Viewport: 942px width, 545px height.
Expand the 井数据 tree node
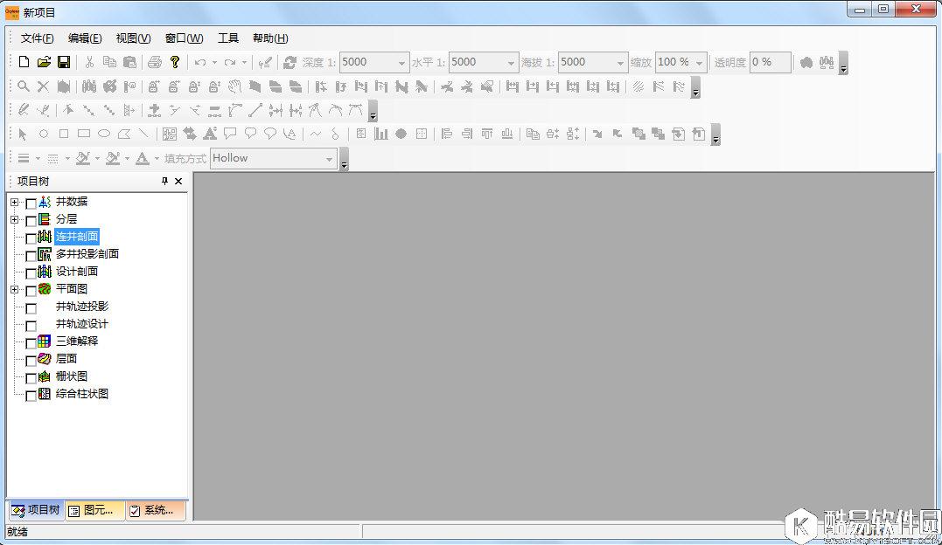12,202
